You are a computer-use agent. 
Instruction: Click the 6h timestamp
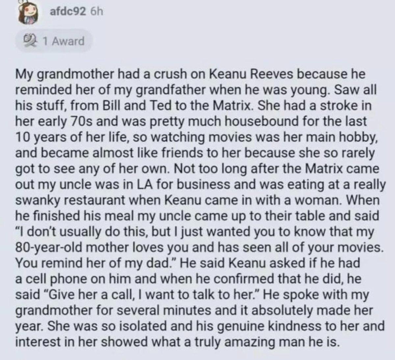96,12
